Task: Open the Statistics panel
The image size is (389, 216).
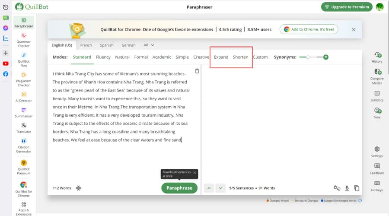Action: tap(377, 95)
